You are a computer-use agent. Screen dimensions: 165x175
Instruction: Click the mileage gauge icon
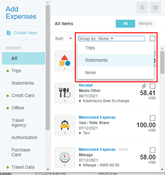(65, 157)
